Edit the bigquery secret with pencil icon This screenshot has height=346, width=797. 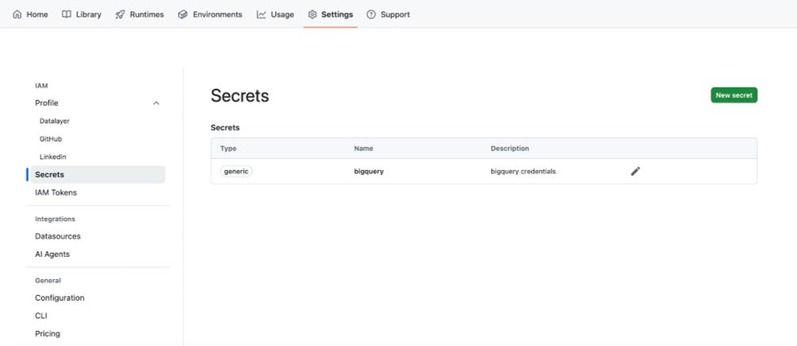point(635,172)
